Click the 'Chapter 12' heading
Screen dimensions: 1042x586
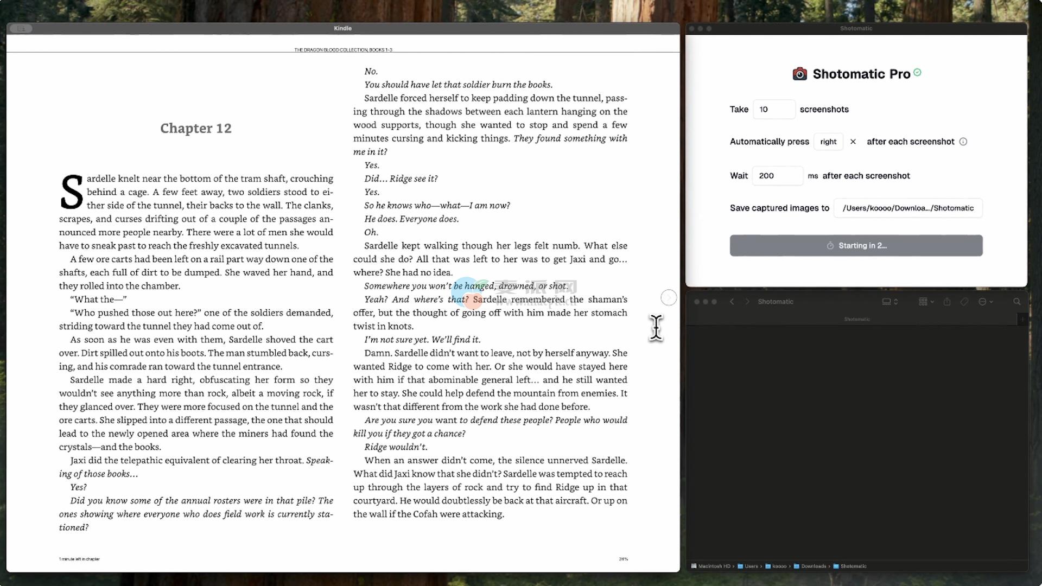pos(196,128)
